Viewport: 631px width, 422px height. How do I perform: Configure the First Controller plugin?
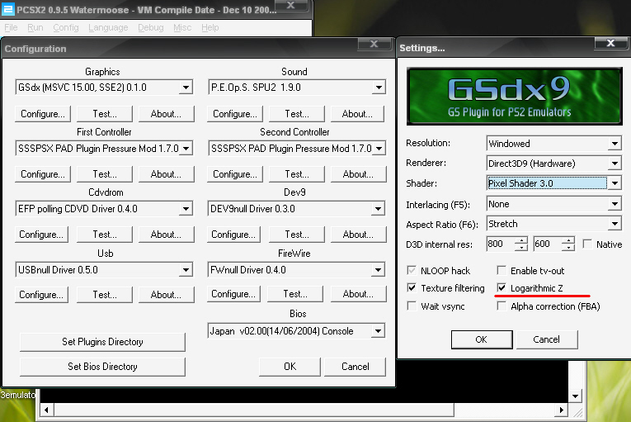pos(43,174)
